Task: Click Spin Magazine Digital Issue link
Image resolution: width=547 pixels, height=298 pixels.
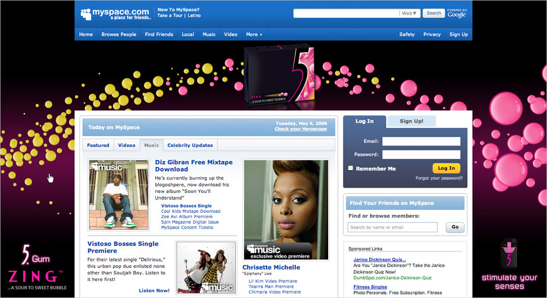Action: (190, 222)
